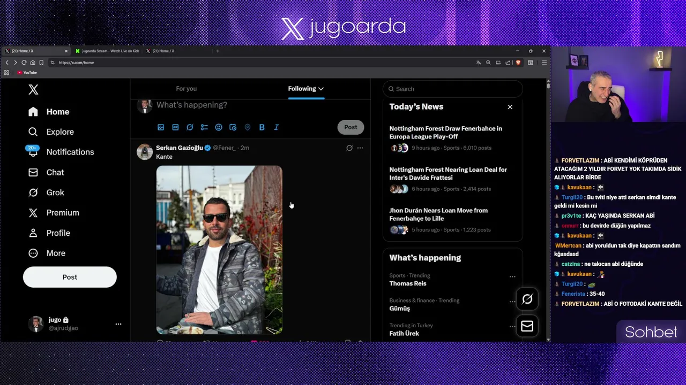Image resolution: width=686 pixels, height=385 pixels.
Task: Schedule the post with calendar icon
Action: (x=233, y=127)
